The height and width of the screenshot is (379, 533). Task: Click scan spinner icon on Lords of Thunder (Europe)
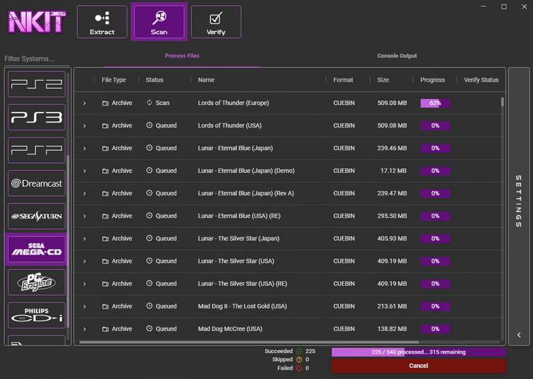coord(149,102)
